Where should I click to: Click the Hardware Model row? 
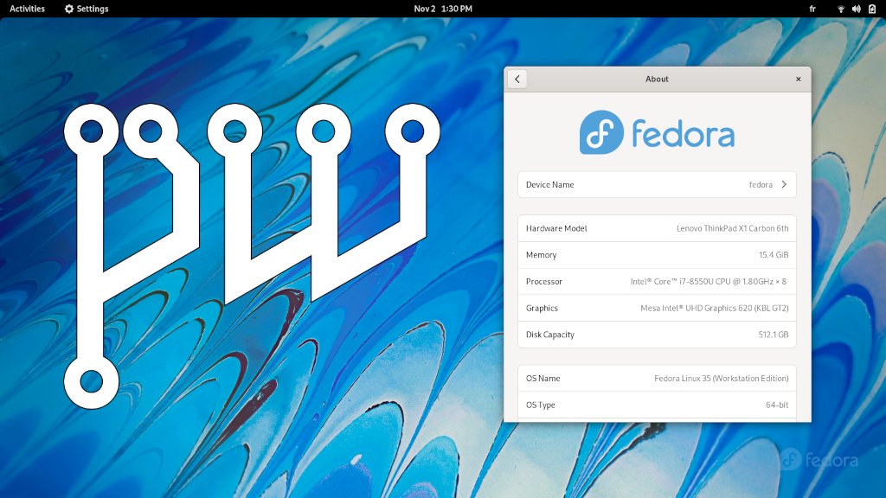657,228
